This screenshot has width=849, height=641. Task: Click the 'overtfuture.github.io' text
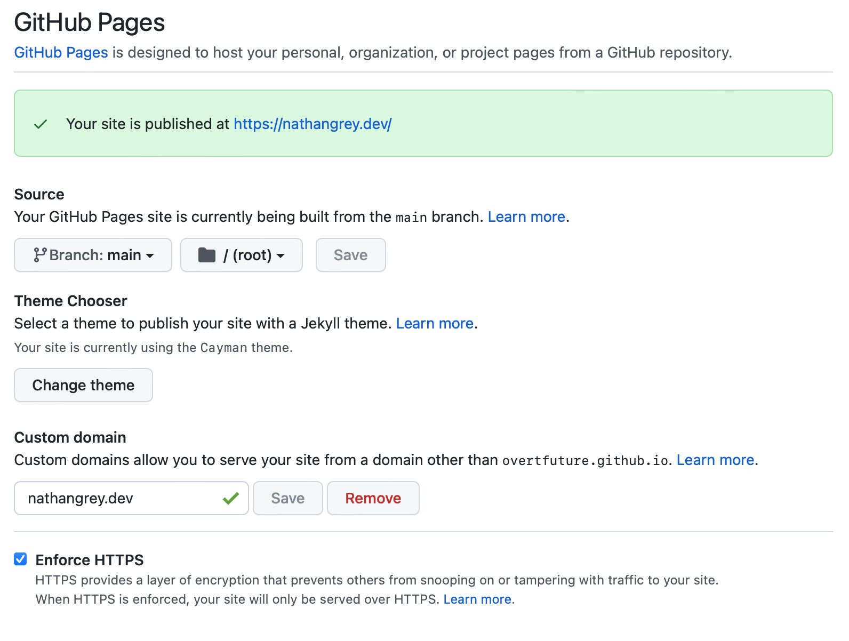point(586,460)
